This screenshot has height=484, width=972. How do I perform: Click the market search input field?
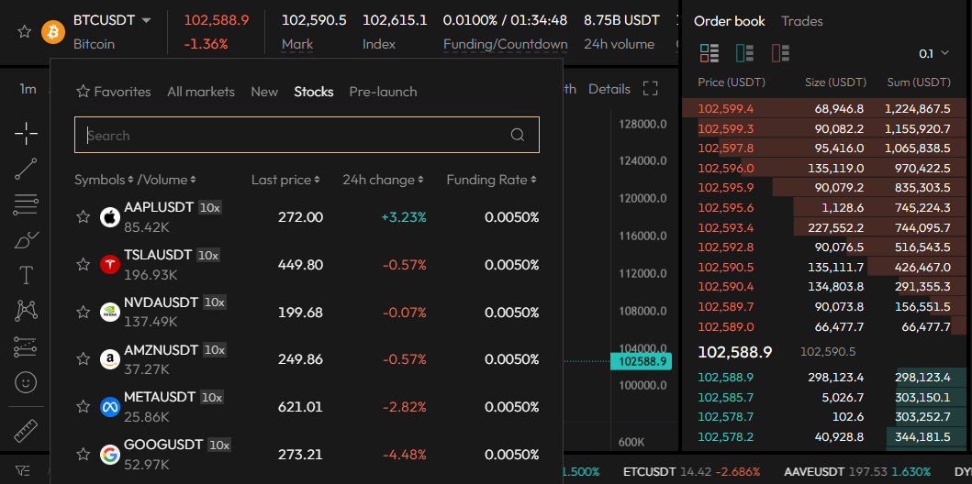pos(294,135)
